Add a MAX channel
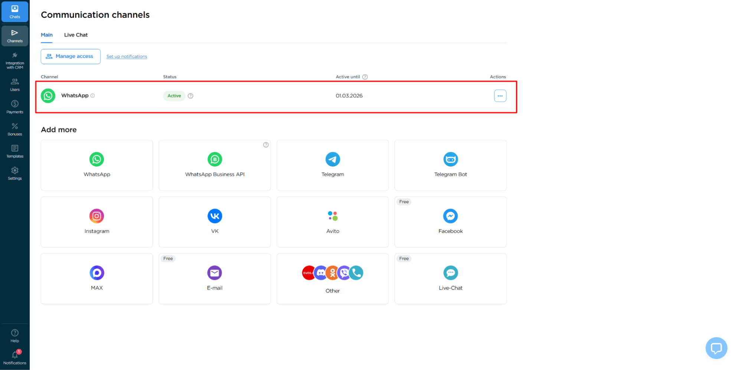 click(97, 279)
